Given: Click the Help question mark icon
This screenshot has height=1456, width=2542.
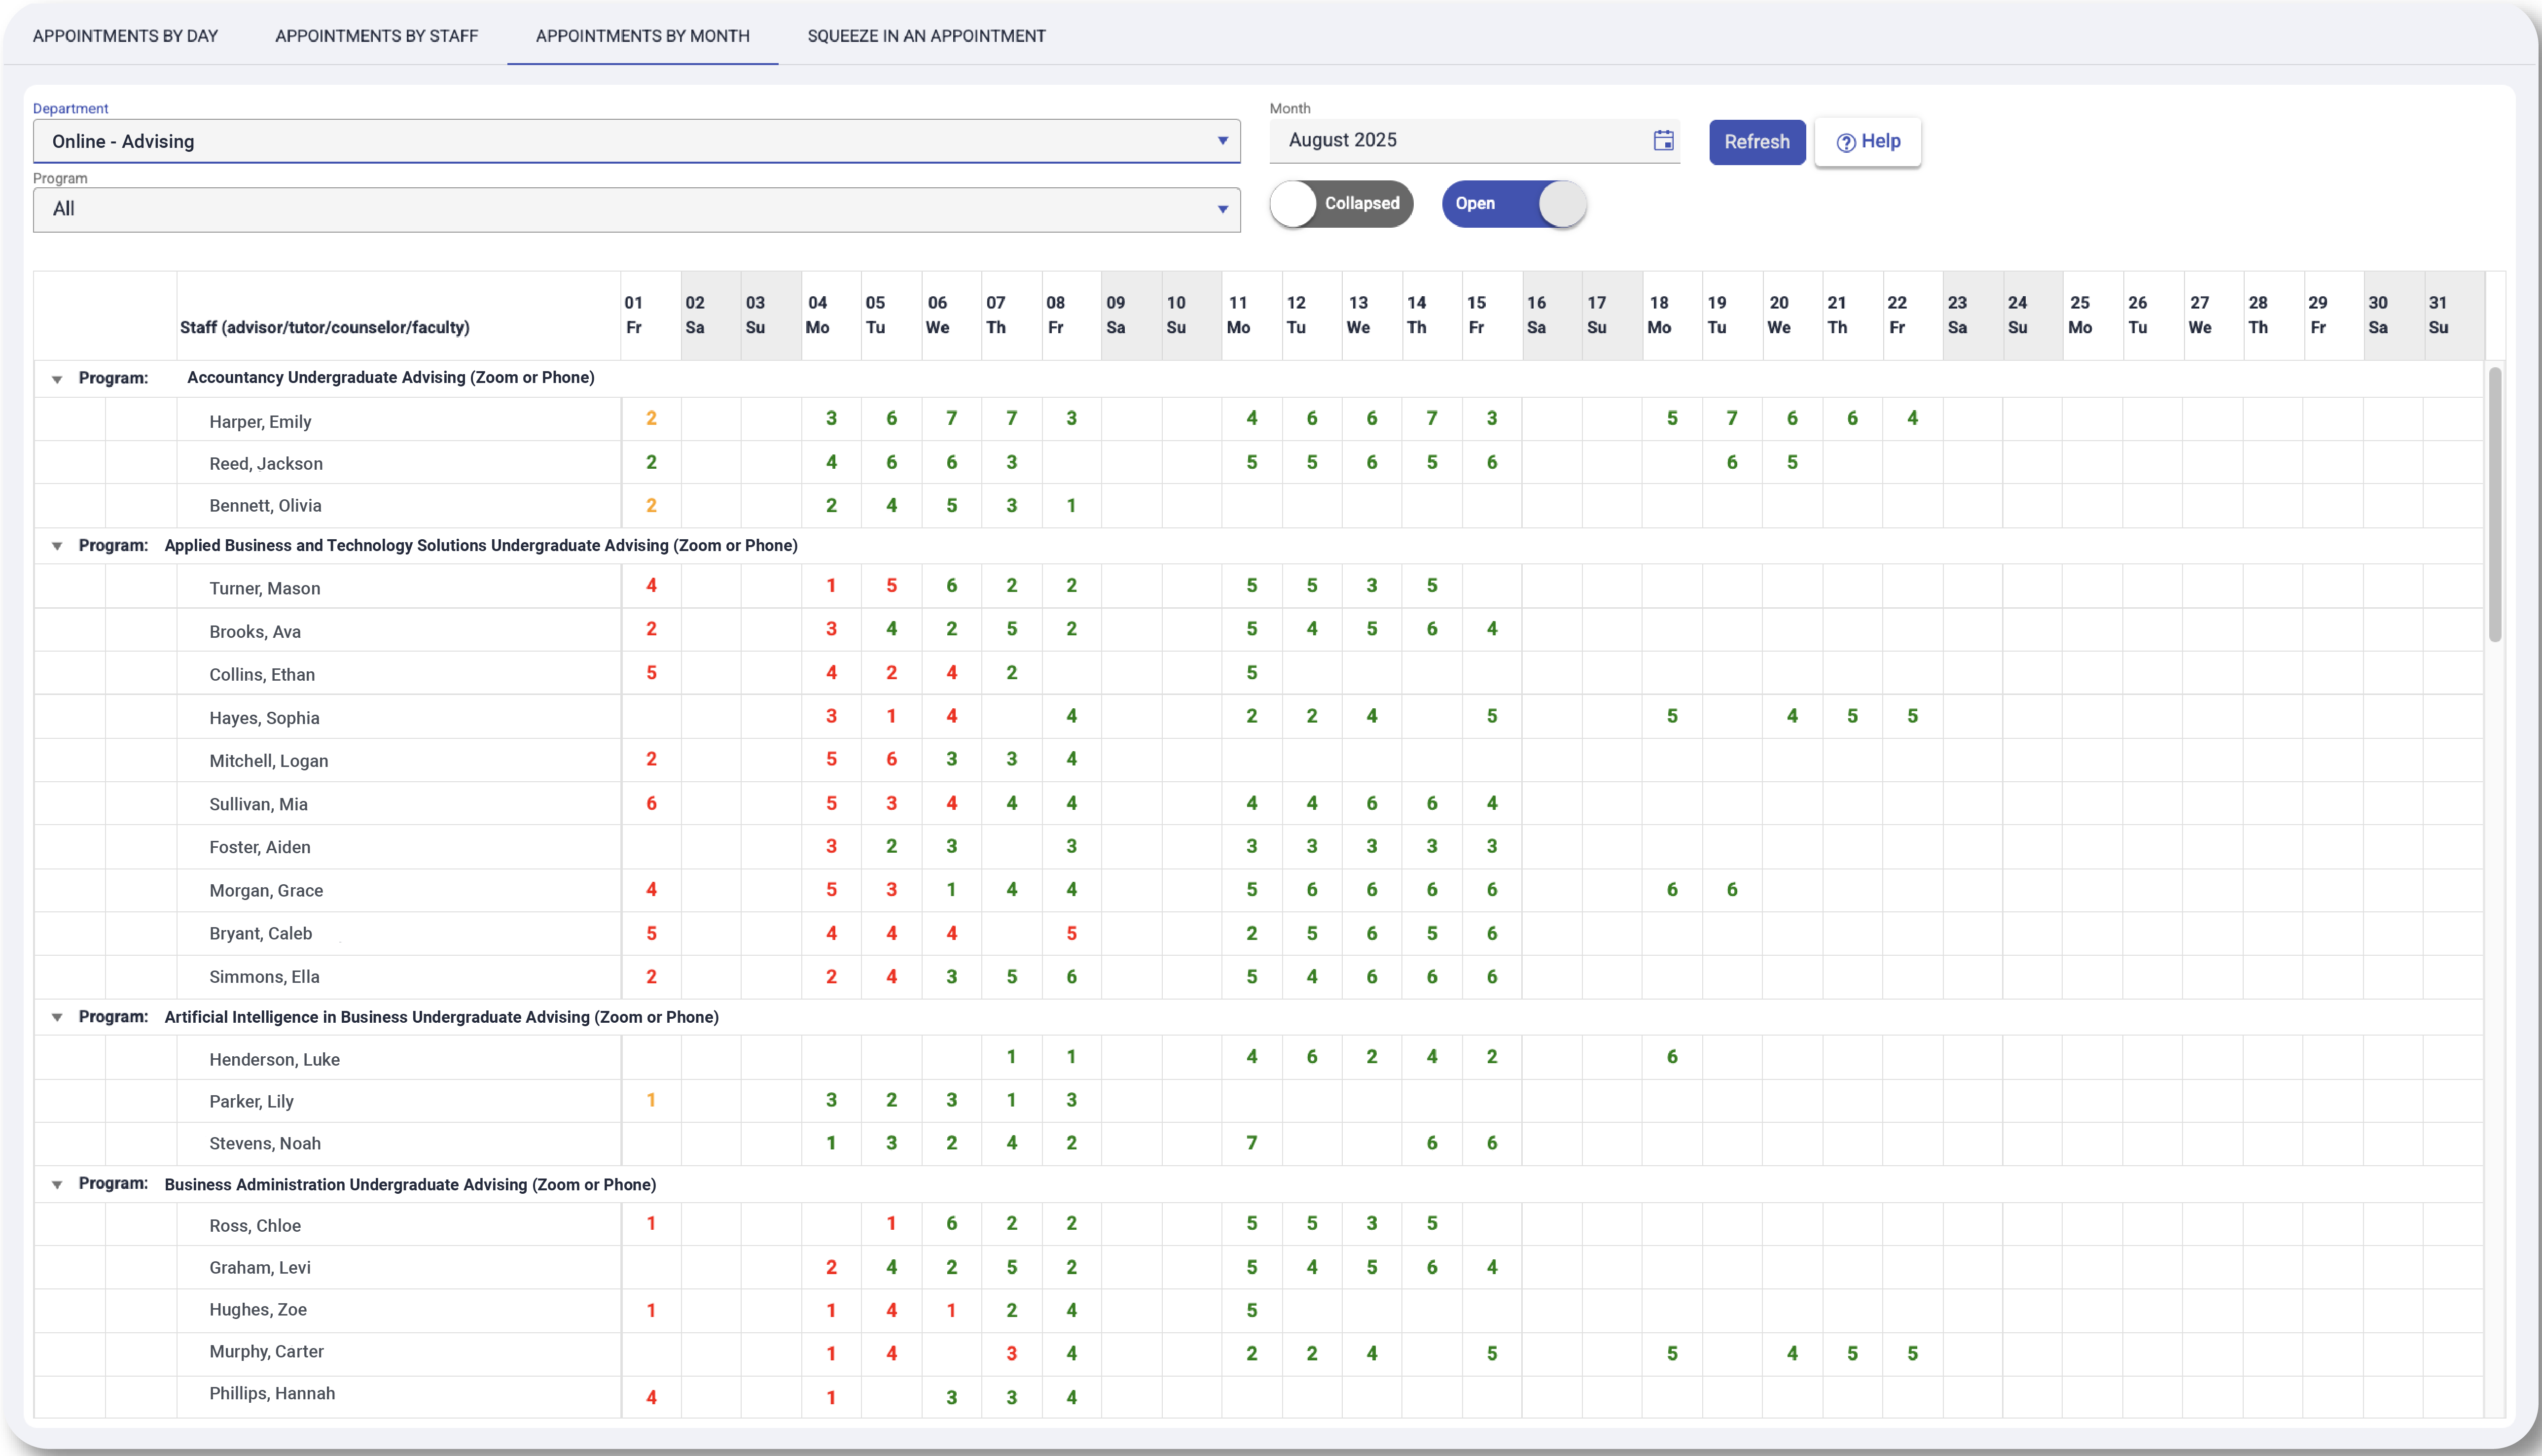Looking at the screenshot, I should [1846, 143].
